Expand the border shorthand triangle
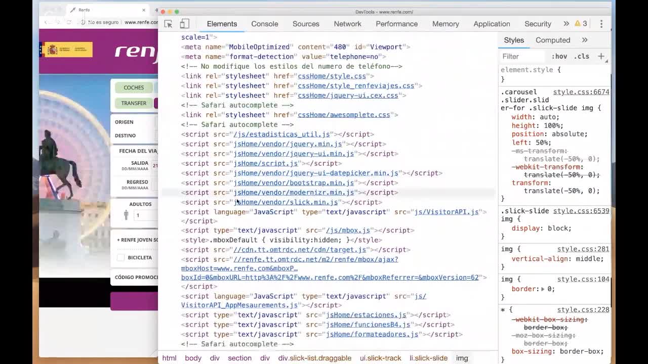 tap(543, 289)
